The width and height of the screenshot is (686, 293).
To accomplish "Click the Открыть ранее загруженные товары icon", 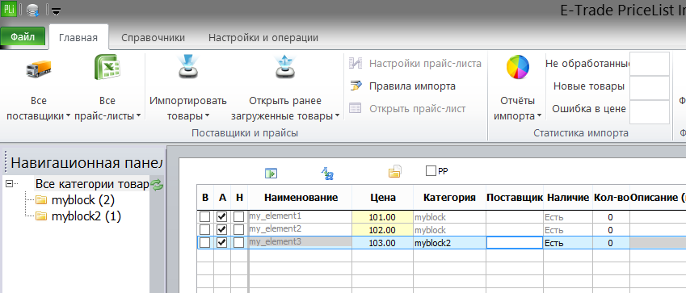I will [x=285, y=66].
